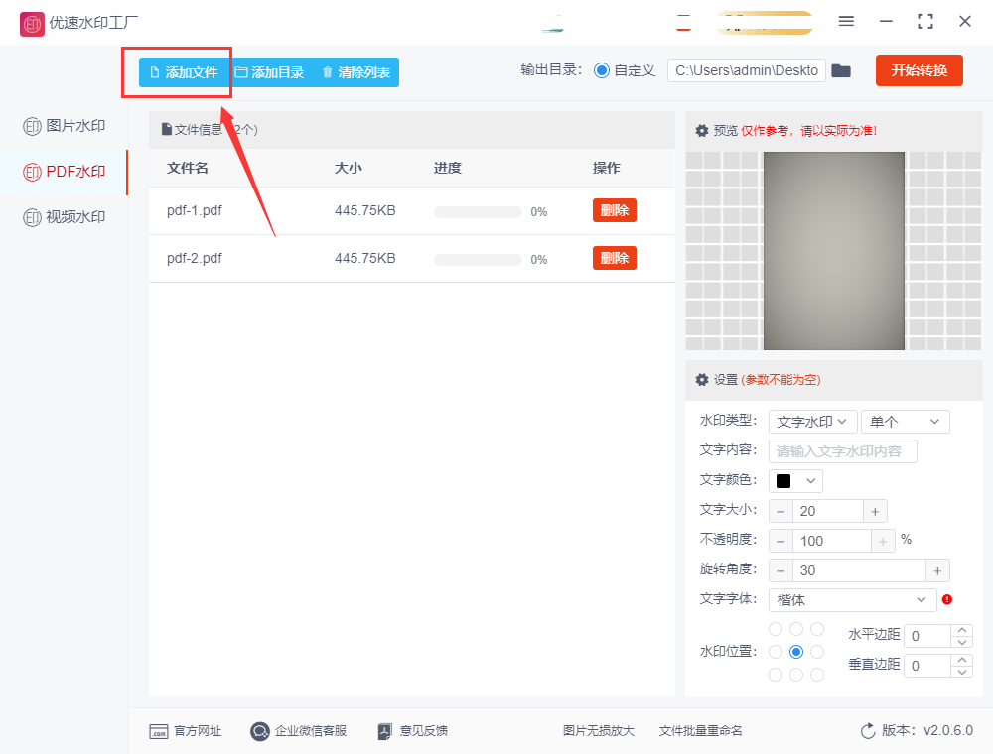Increase 文字大小 with plus button
The image size is (993, 754).
pos(875,511)
